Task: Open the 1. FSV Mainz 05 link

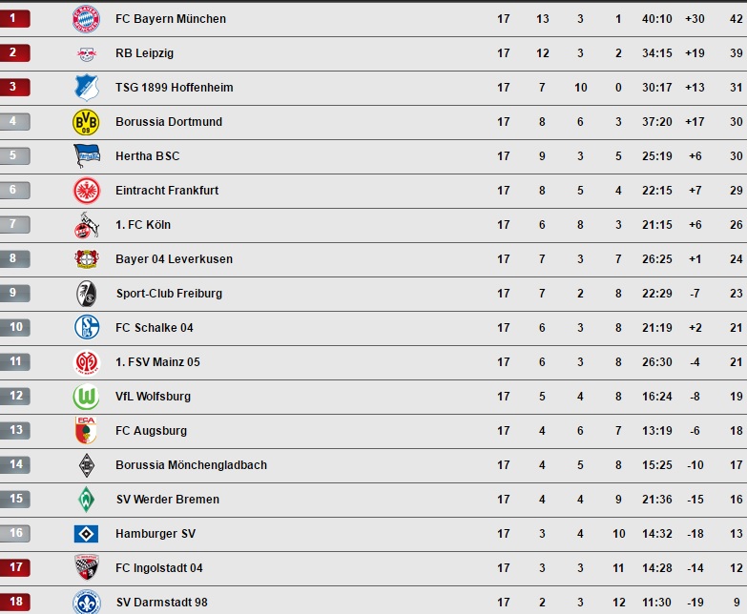Action: [x=157, y=362]
